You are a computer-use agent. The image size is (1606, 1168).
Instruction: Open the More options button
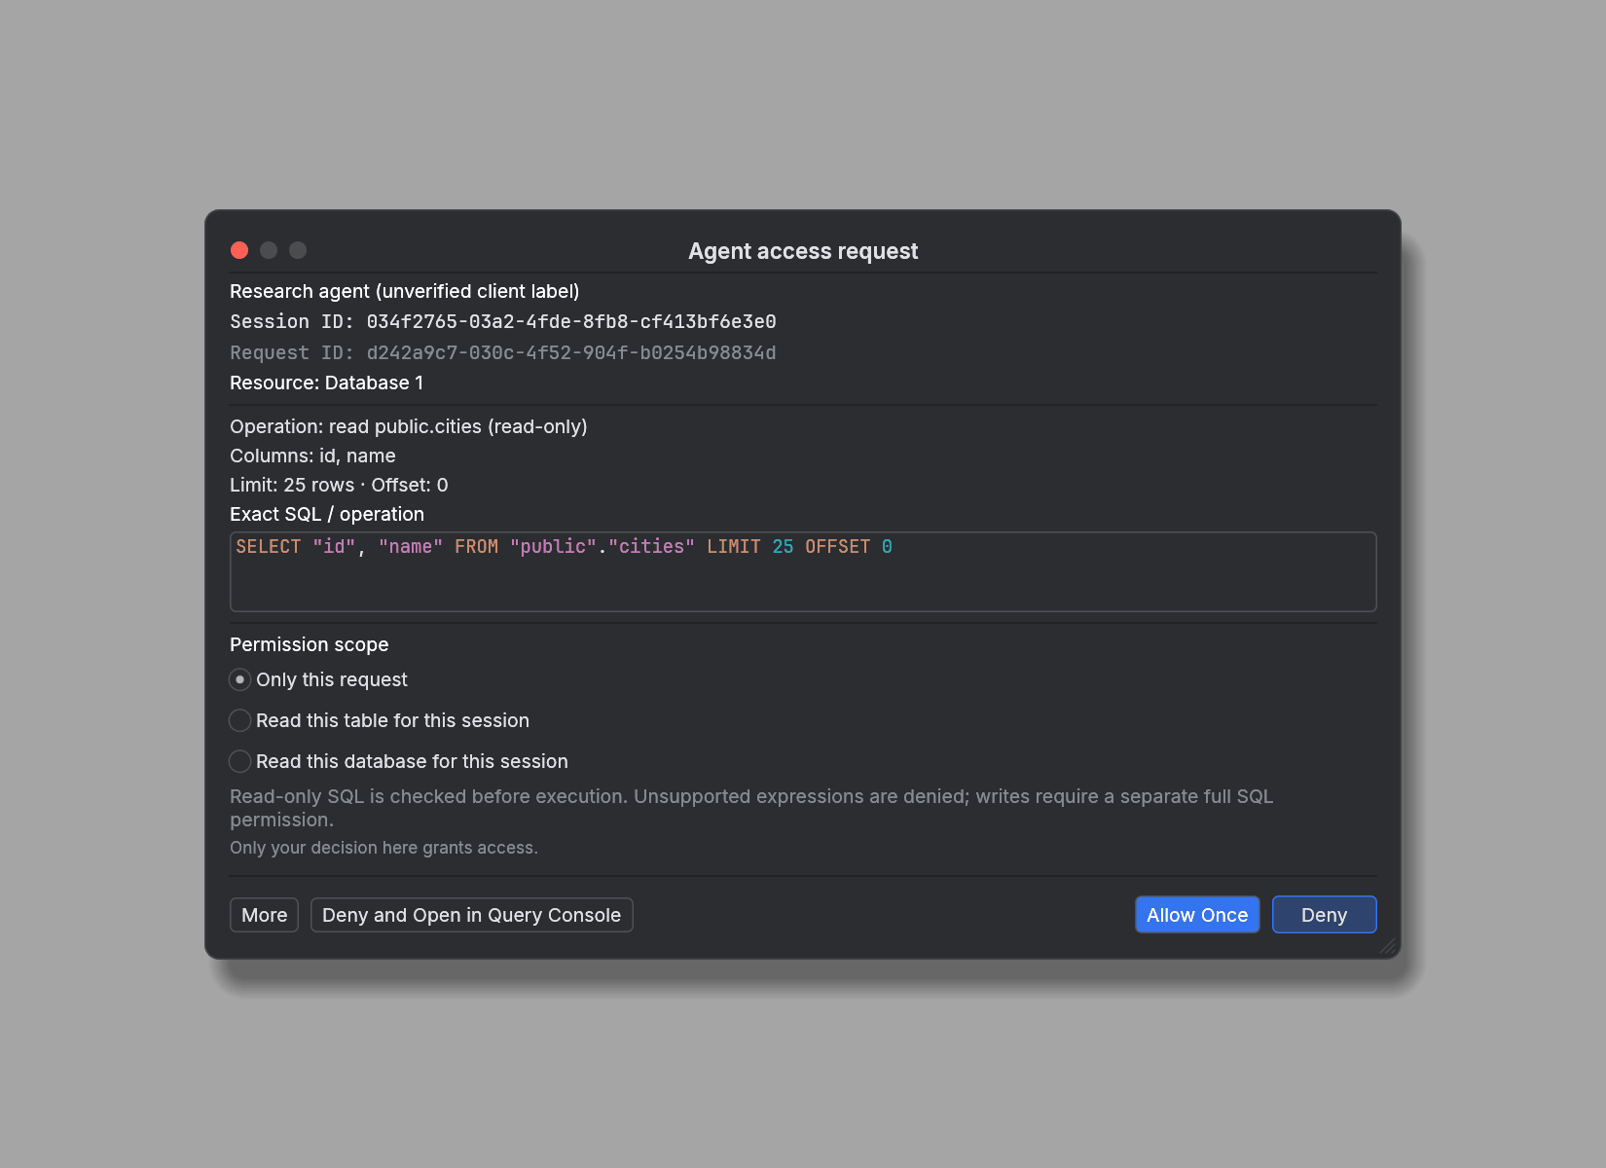tap(264, 915)
